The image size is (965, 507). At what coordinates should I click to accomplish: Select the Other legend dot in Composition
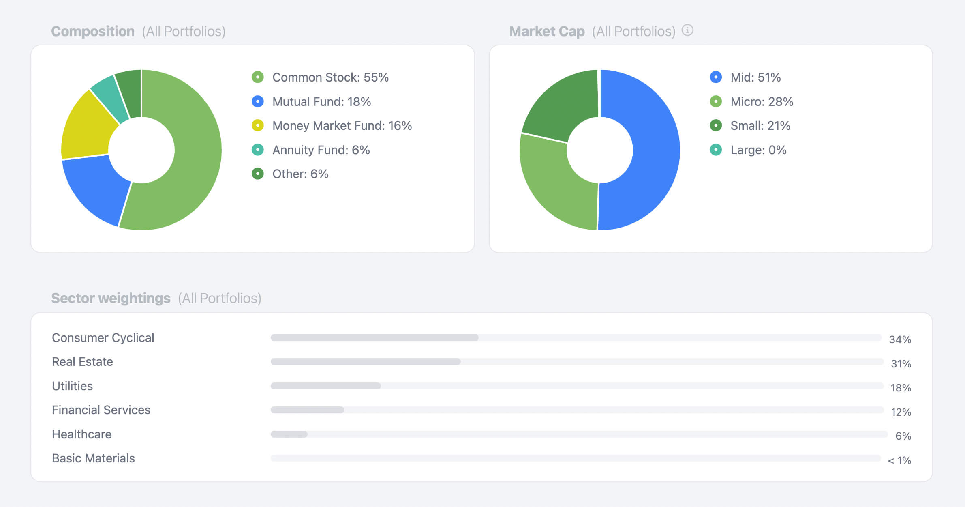pyautogui.click(x=257, y=174)
